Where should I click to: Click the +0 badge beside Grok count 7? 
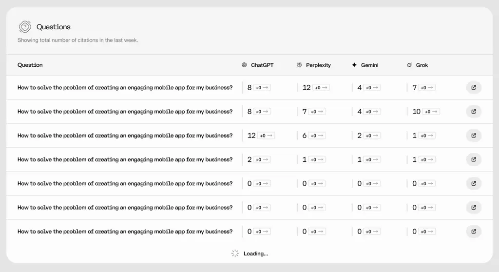[427, 88]
